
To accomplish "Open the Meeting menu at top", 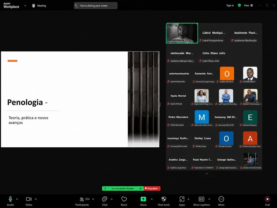I will (39, 6).
